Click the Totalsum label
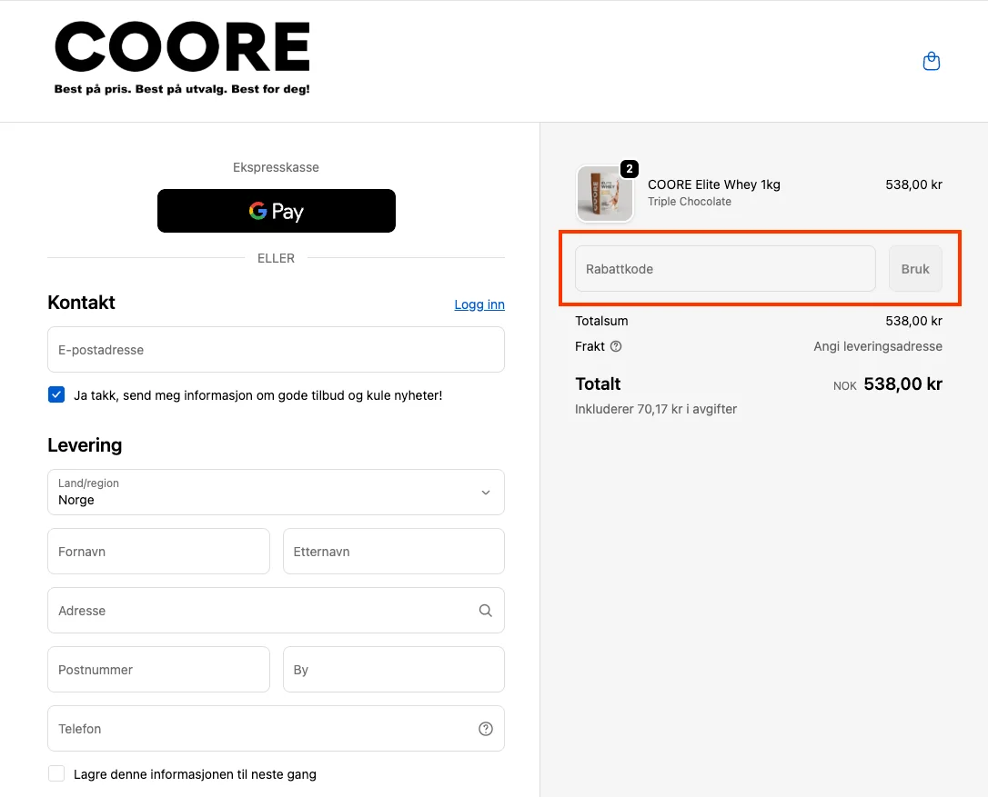Viewport: 988px width, 797px height. (601, 321)
